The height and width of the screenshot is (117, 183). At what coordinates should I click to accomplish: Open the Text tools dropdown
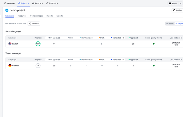pos(52,3)
